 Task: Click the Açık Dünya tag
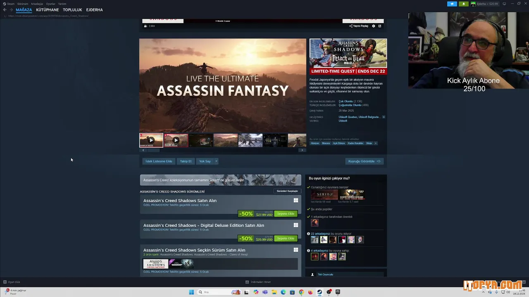pos(339,143)
